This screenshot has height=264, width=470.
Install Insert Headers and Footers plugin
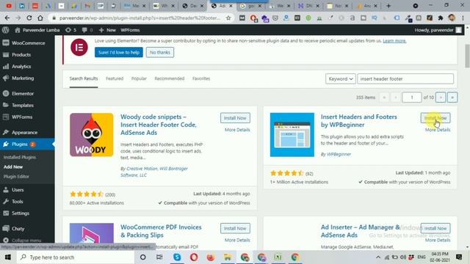pos(435,118)
